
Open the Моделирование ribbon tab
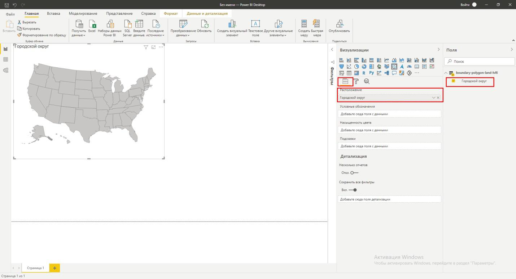83,14
